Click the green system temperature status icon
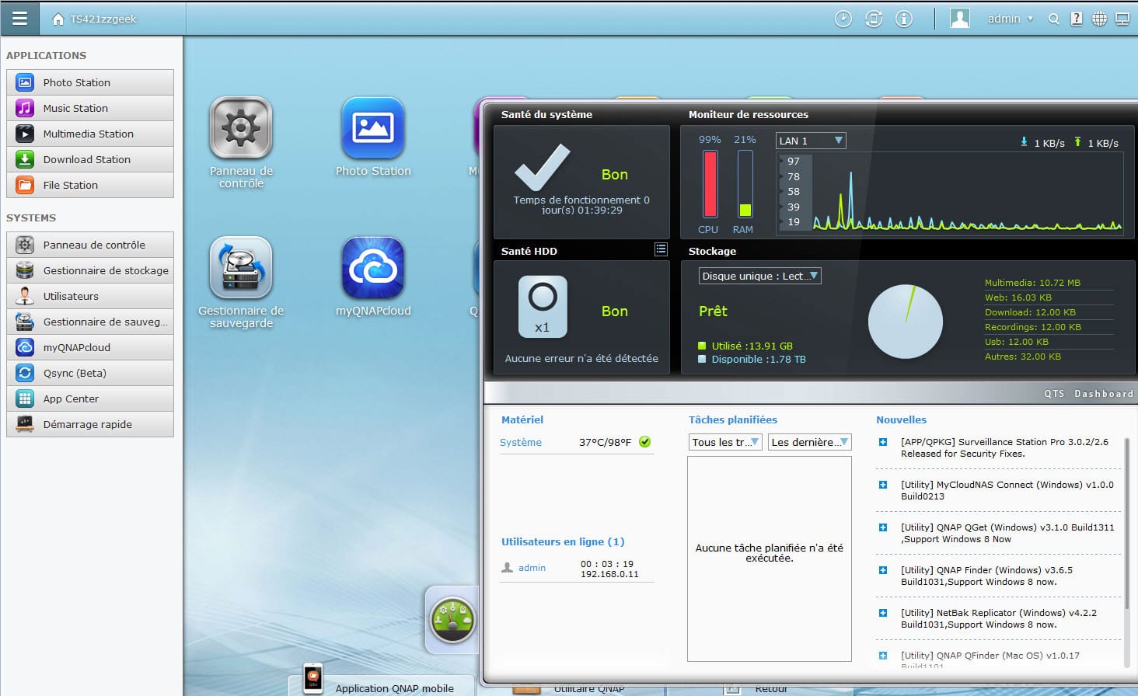This screenshot has height=696, width=1138. 644,442
